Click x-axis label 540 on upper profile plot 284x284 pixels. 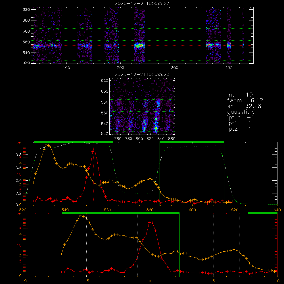[x=65, y=210]
